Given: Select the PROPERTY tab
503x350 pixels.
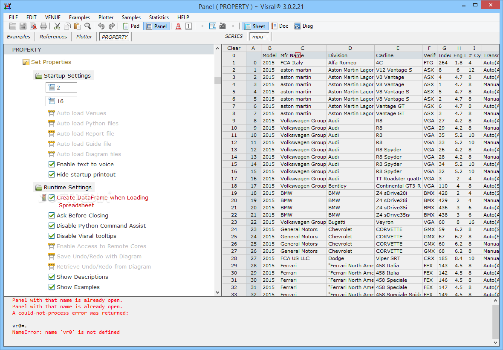Looking at the screenshot, I should tap(115, 37).
